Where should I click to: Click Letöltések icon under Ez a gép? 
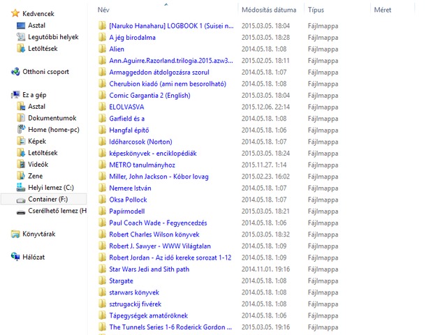(x=21, y=153)
